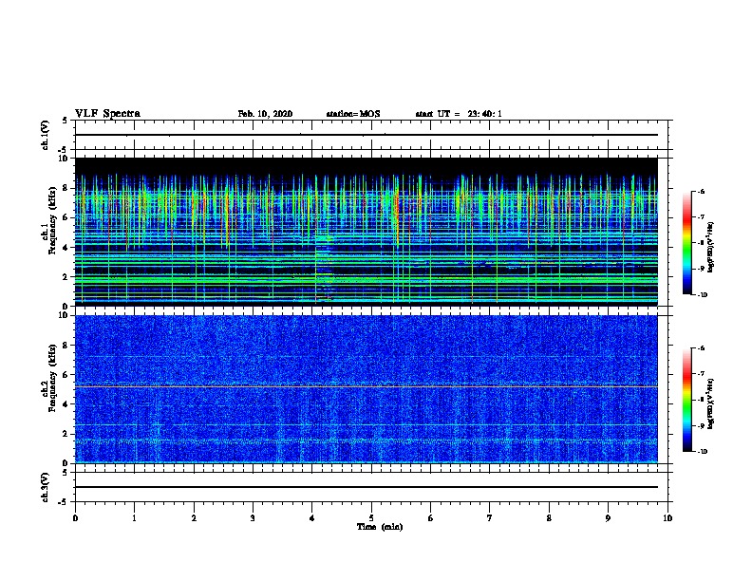Click the ch.2 color scale bar
The width and height of the screenshot is (752, 581).
pyautogui.click(x=686, y=400)
